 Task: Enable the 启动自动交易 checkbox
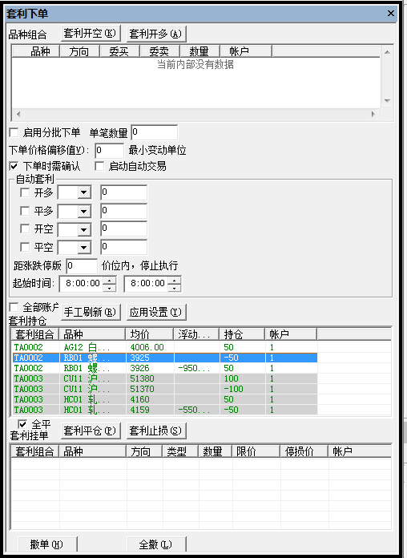click(99, 166)
